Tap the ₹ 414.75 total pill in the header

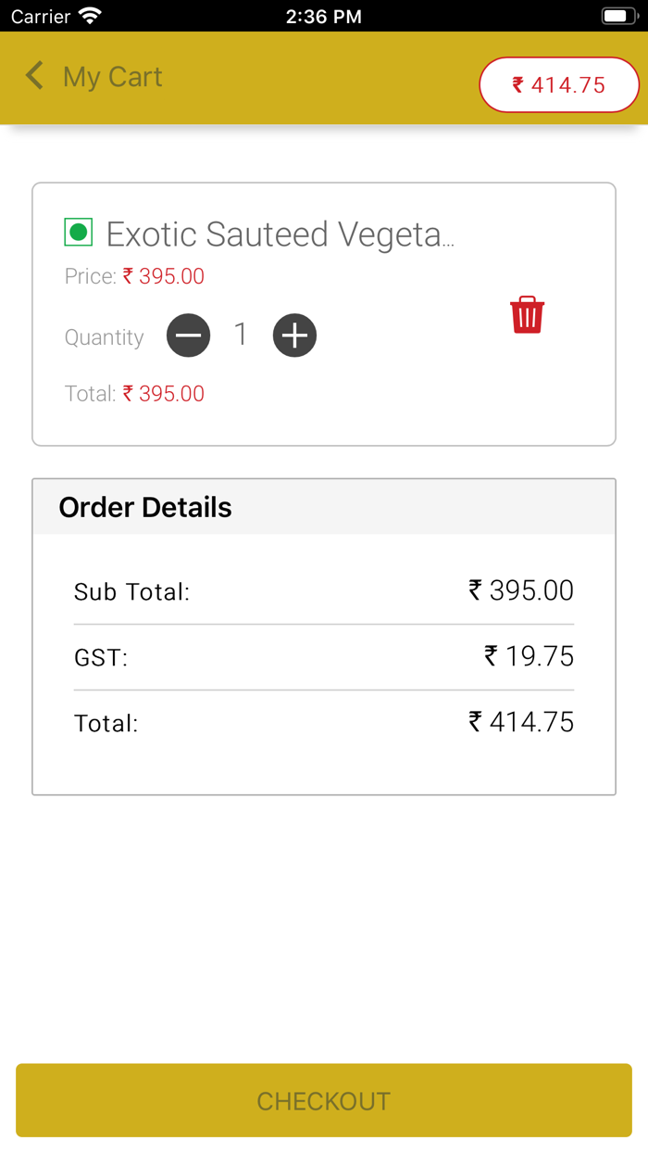[559, 85]
